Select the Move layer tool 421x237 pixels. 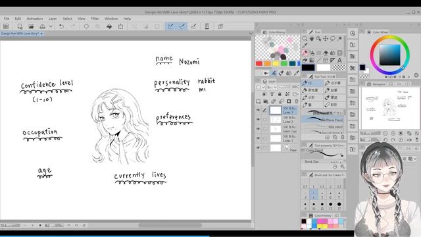[326, 39]
